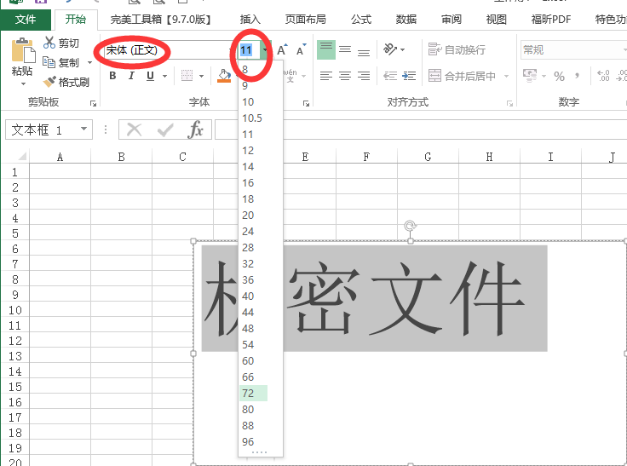Open the phonetic guide dropdown arrow
The image size is (627, 466).
[x=304, y=76]
